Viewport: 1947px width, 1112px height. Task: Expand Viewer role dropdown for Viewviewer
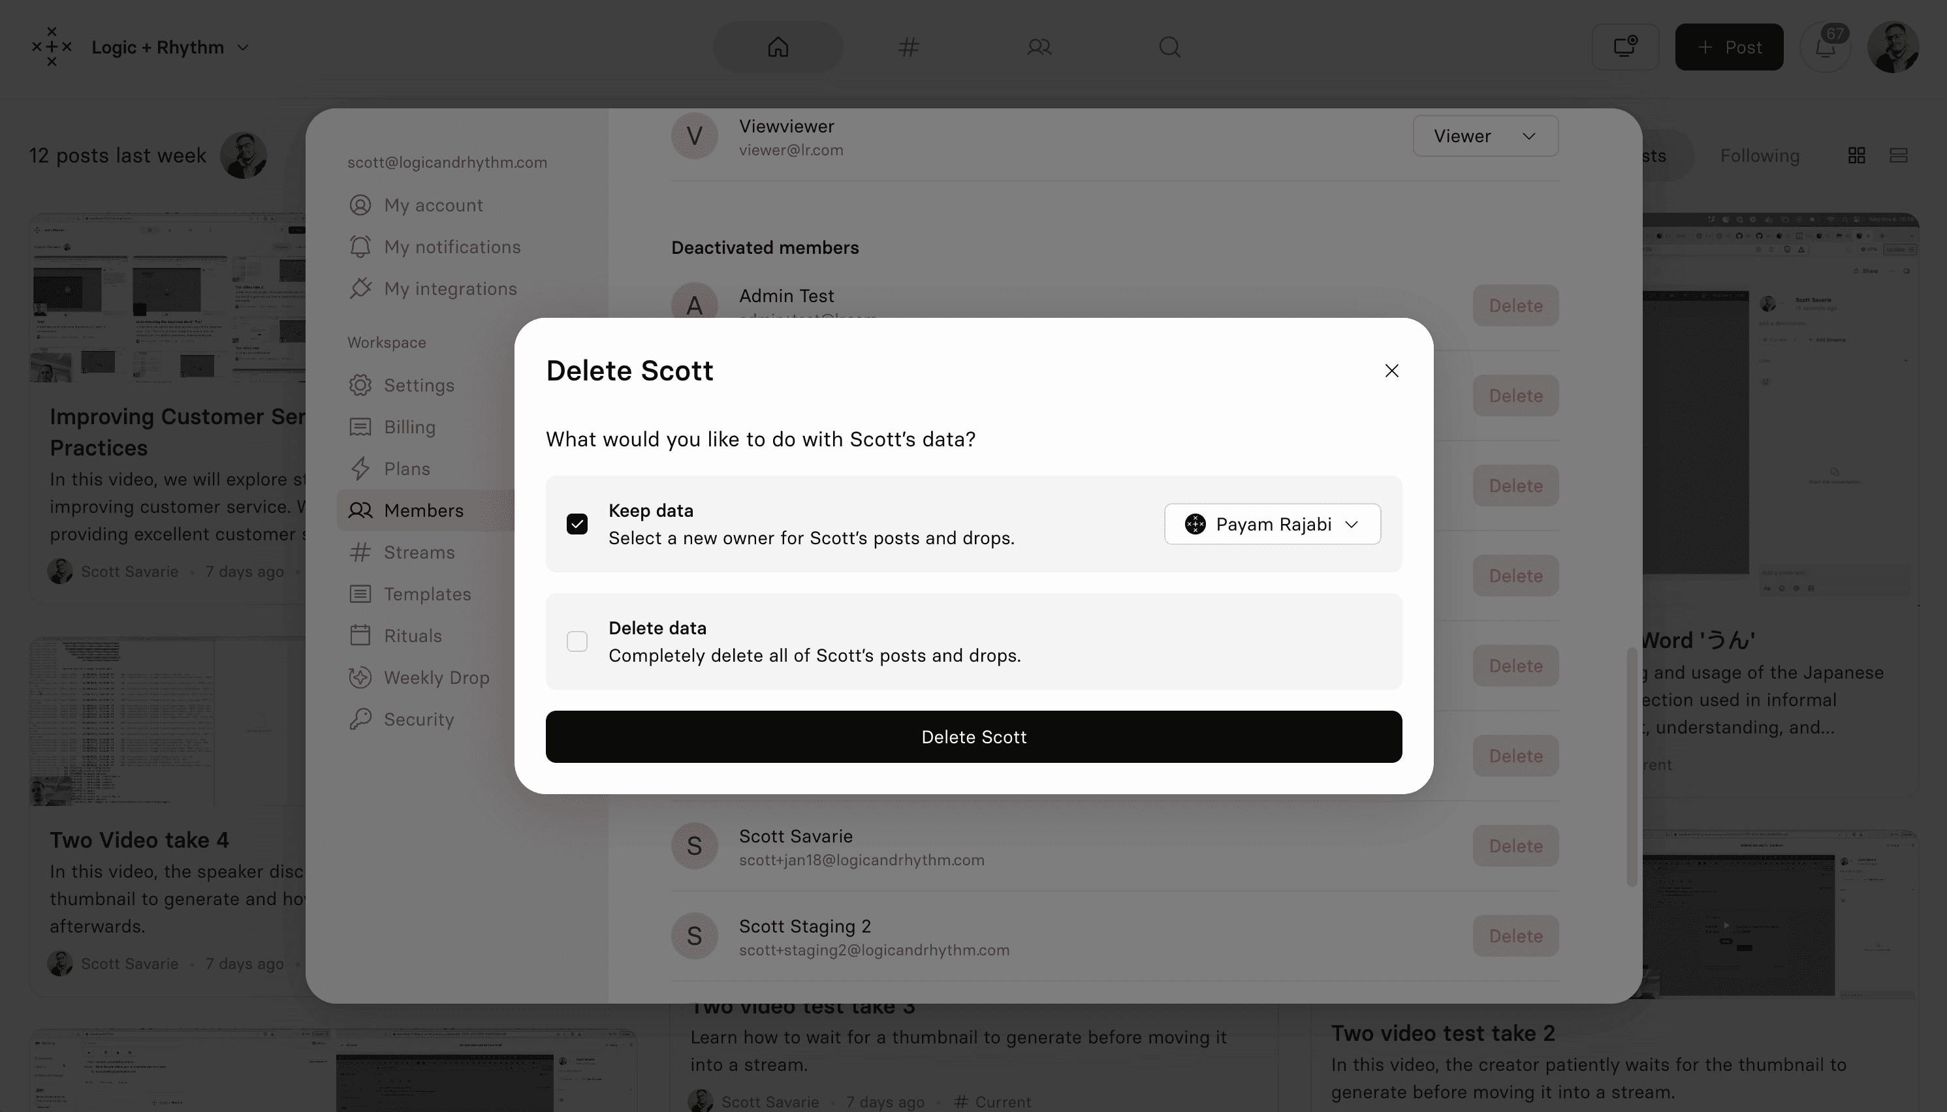pyautogui.click(x=1485, y=135)
